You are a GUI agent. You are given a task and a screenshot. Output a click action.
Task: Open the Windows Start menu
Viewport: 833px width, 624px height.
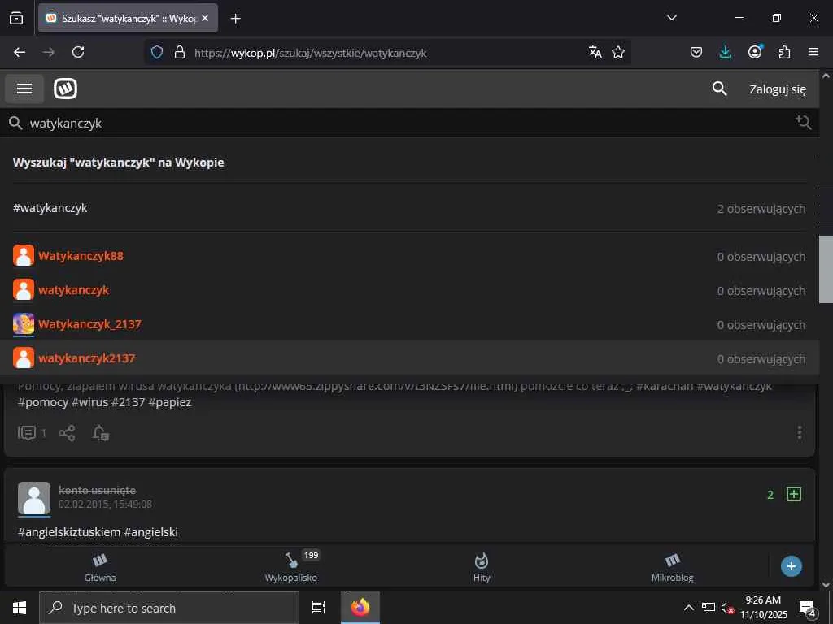[x=20, y=608]
